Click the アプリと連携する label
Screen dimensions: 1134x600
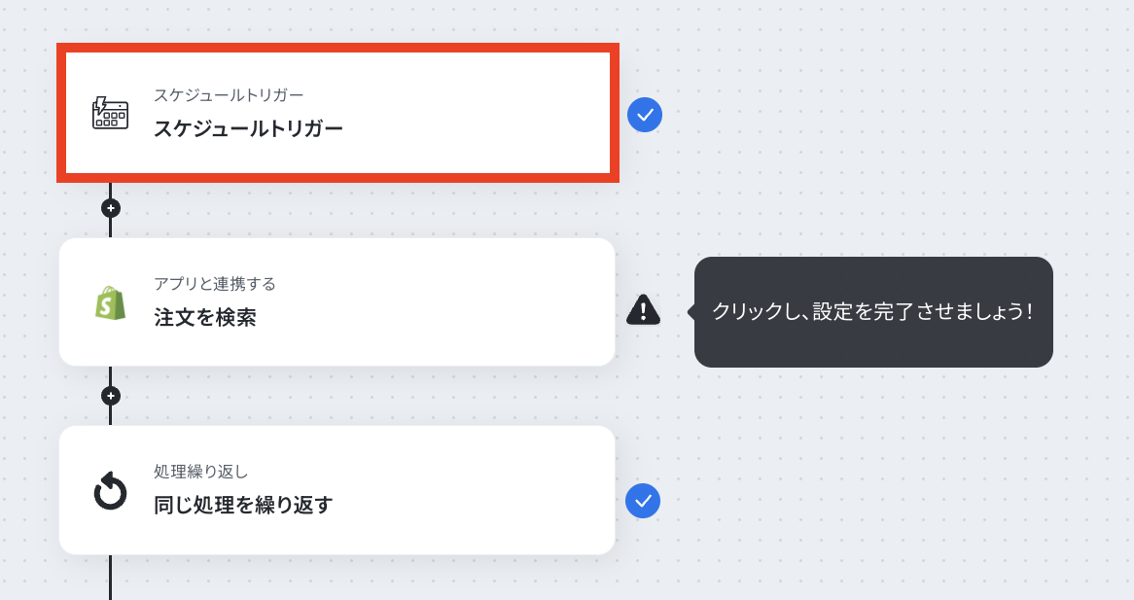pyautogui.click(x=214, y=284)
